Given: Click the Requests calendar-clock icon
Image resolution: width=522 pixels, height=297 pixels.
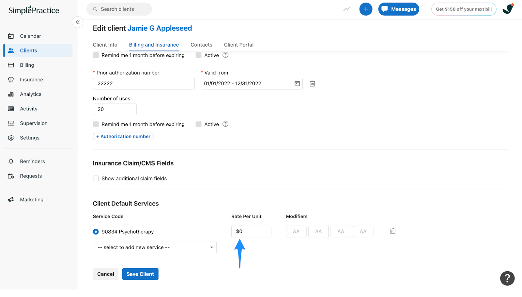Looking at the screenshot, I should point(11,176).
